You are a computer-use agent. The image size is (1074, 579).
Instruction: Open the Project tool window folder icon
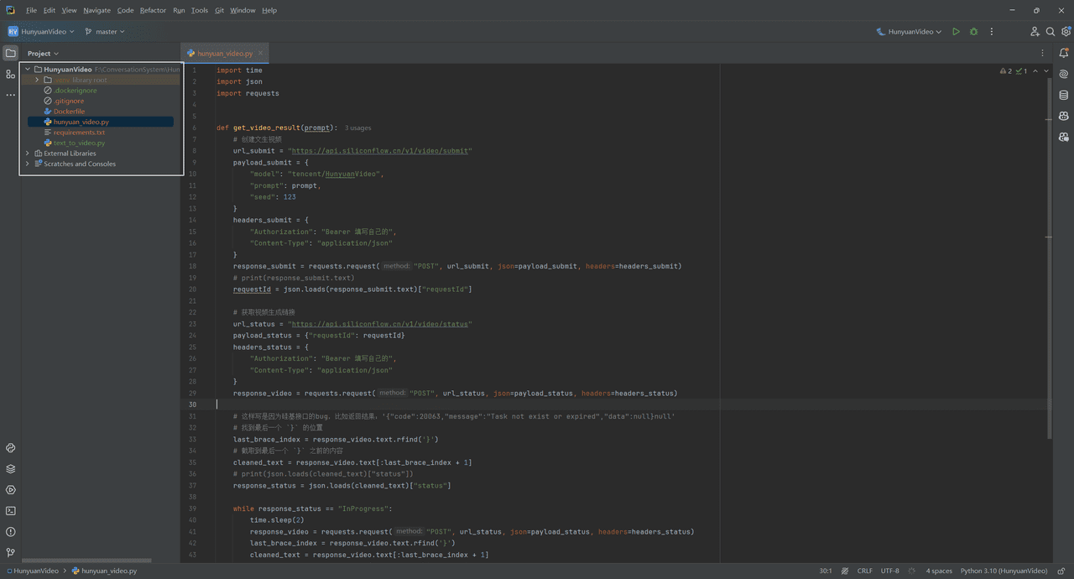click(x=10, y=53)
